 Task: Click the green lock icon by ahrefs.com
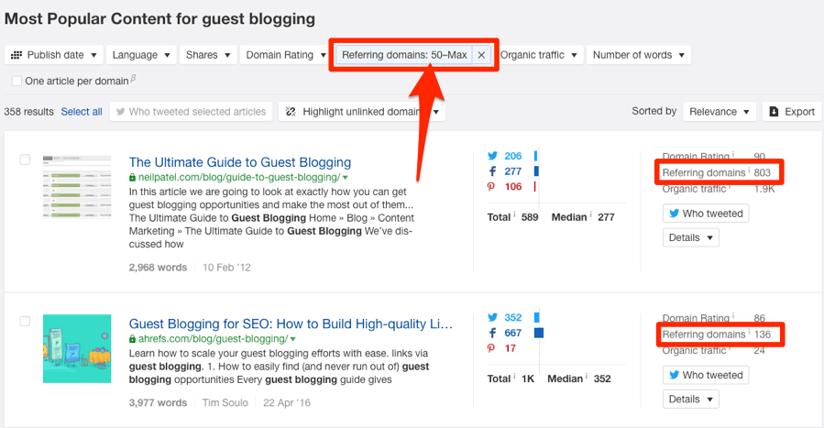[x=132, y=339]
